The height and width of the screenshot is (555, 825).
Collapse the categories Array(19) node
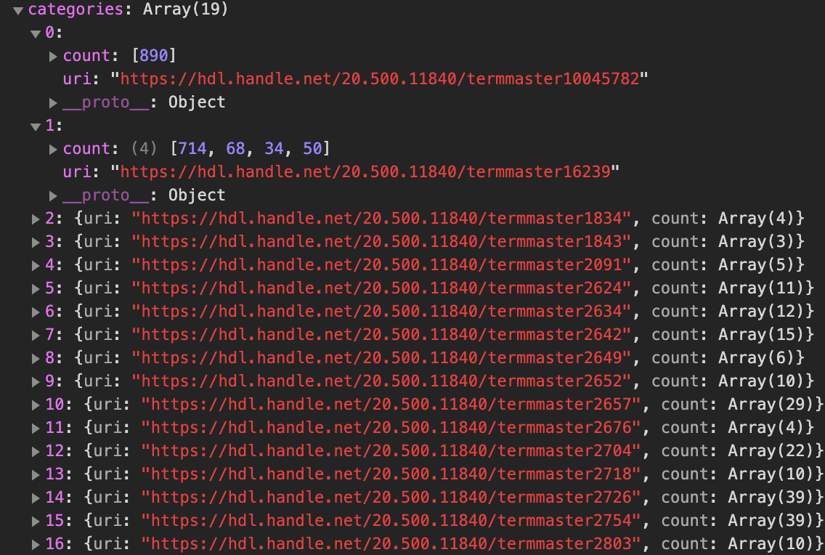[18, 10]
